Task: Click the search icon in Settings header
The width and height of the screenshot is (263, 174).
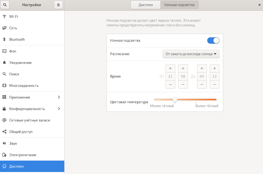Action: point(5,5)
